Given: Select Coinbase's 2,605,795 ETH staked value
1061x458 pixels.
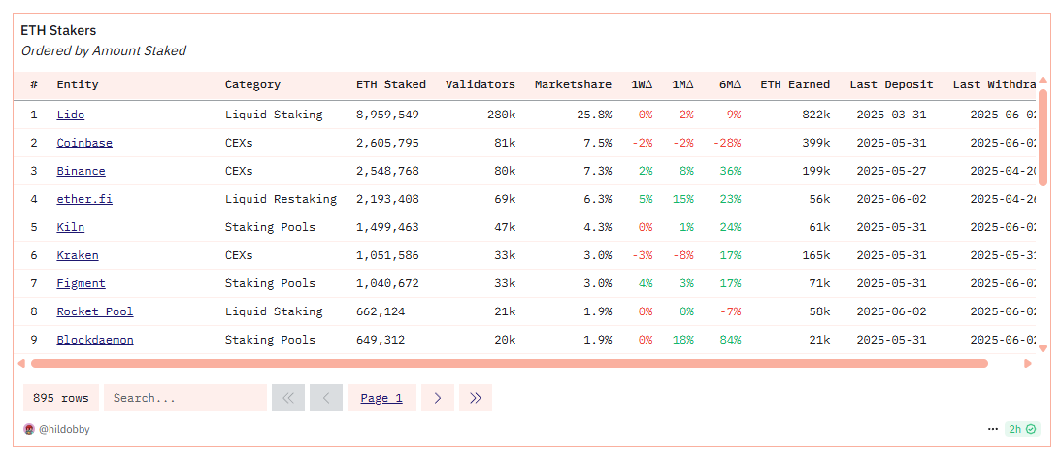Looking at the screenshot, I should click(x=387, y=143).
